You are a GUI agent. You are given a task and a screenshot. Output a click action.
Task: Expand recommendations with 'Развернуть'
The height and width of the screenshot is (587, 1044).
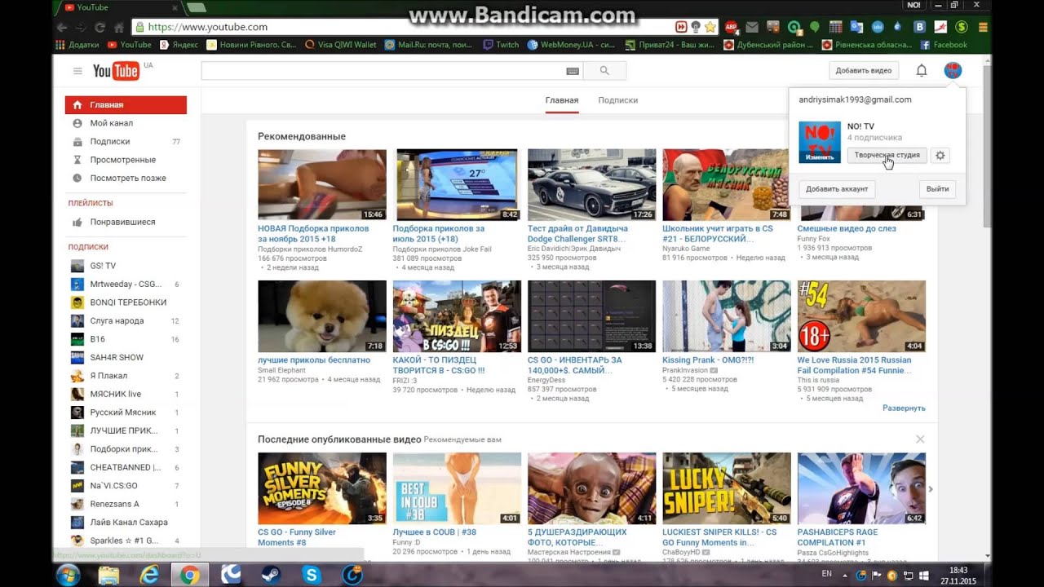904,408
